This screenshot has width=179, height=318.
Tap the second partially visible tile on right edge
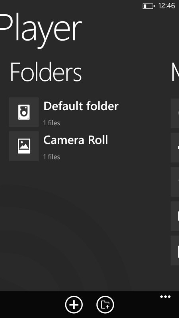pyautogui.click(x=175, y=147)
